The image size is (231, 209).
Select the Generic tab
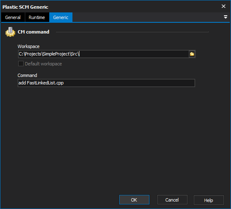[61, 17]
